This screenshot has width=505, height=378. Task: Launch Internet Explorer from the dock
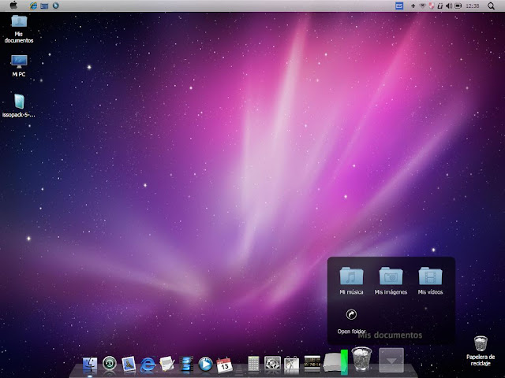click(148, 365)
